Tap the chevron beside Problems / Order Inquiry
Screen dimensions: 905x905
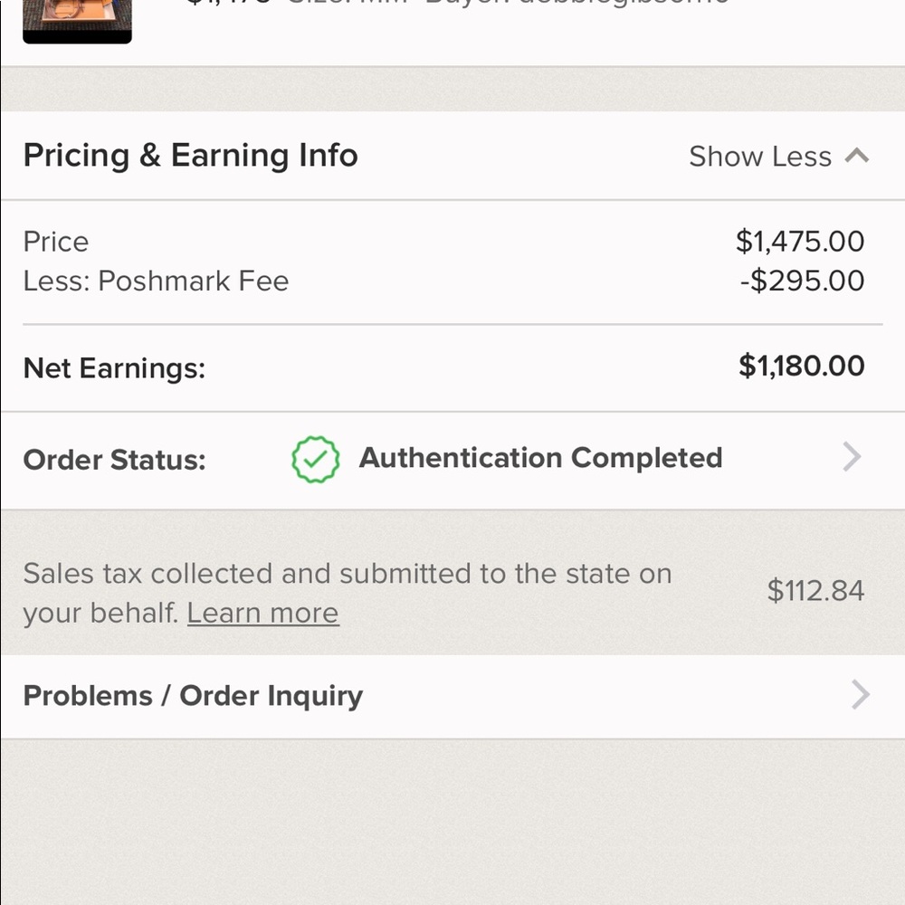tap(861, 695)
